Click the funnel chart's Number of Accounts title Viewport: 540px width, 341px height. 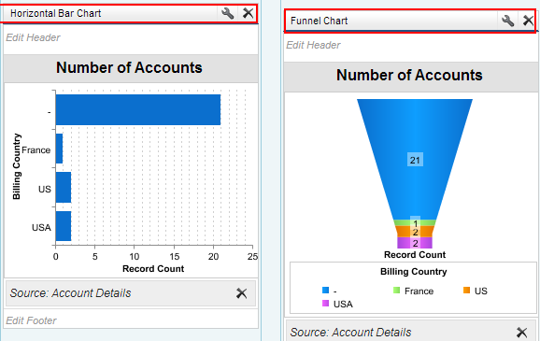coord(409,75)
